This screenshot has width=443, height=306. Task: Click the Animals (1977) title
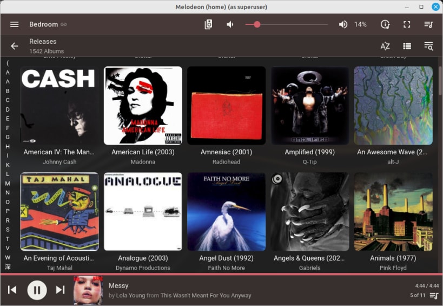[393, 258]
